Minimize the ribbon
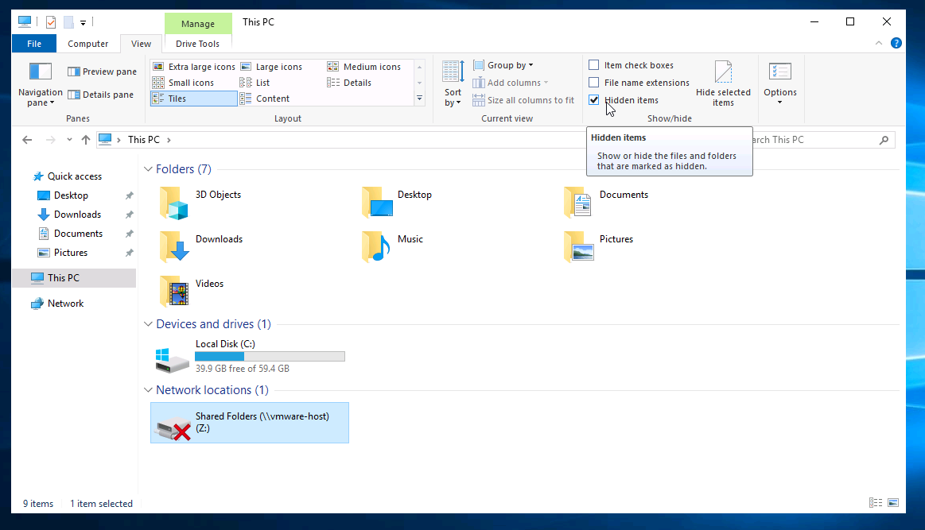Image resolution: width=925 pixels, height=530 pixels. 878,43
